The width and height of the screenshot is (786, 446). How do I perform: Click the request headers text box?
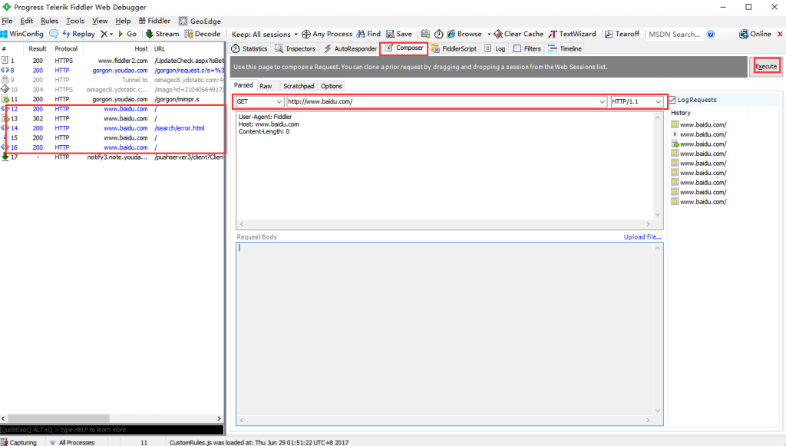coord(449,170)
